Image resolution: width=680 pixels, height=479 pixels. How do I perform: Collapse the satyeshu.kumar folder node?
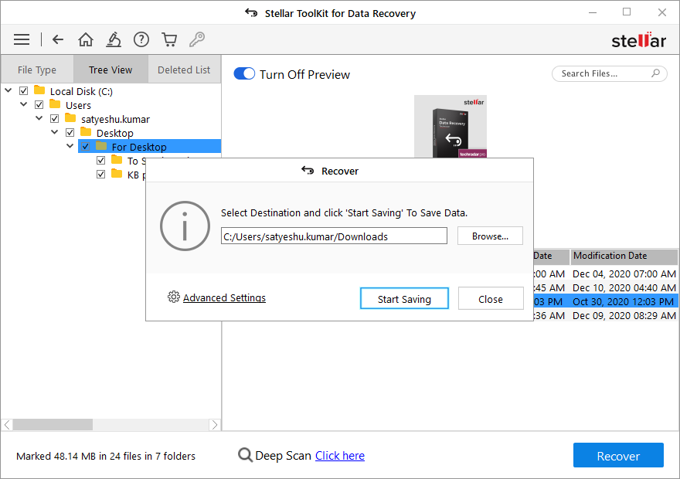(39, 119)
